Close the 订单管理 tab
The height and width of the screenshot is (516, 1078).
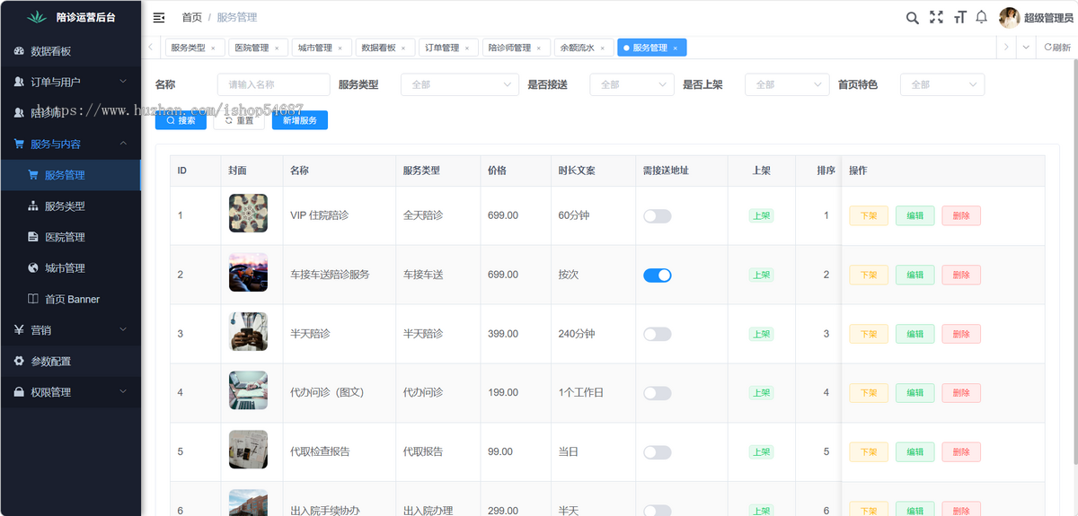click(467, 48)
